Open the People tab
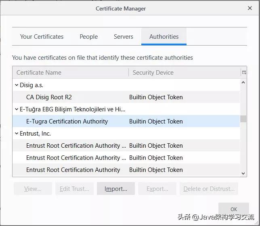 [x=88, y=37]
